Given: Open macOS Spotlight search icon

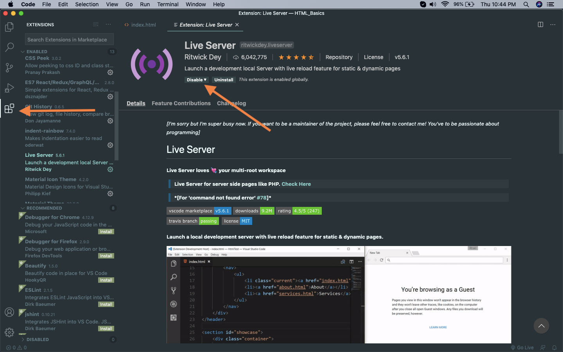Looking at the screenshot, I should click(x=526, y=4).
